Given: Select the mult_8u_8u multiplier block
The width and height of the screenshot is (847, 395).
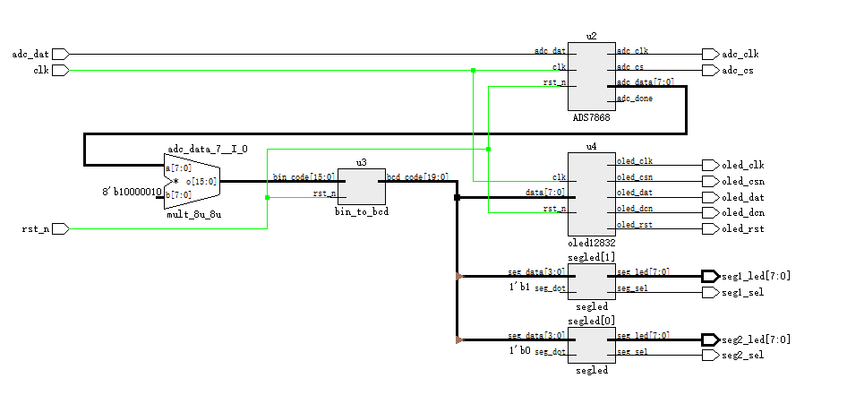Looking at the screenshot, I should coord(192,182).
